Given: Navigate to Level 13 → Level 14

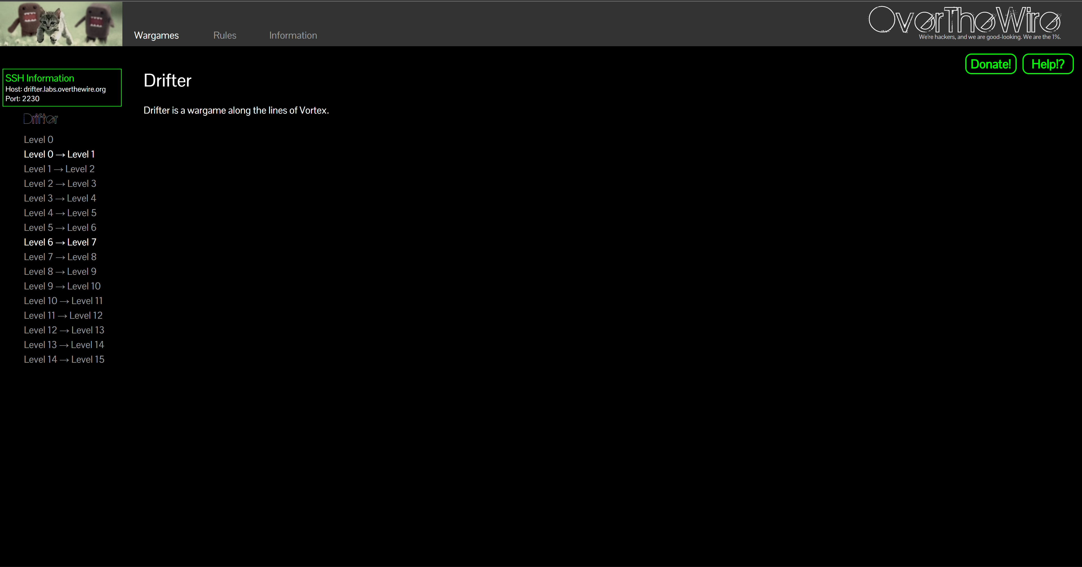Looking at the screenshot, I should coord(64,345).
